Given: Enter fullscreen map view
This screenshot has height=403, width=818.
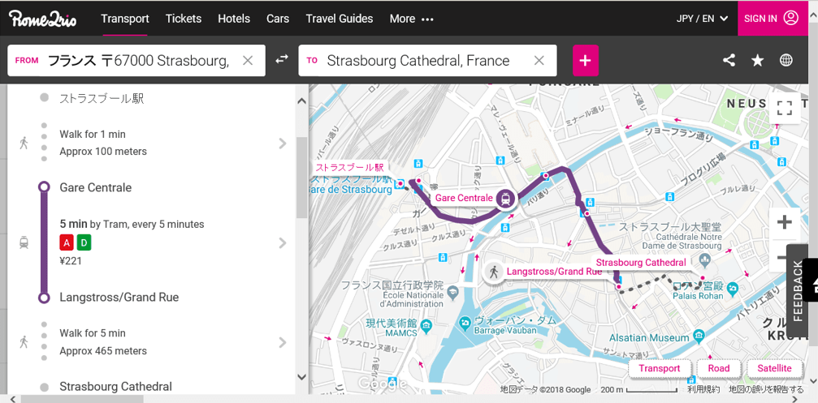Looking at the screenshot, I should [784, 108].
